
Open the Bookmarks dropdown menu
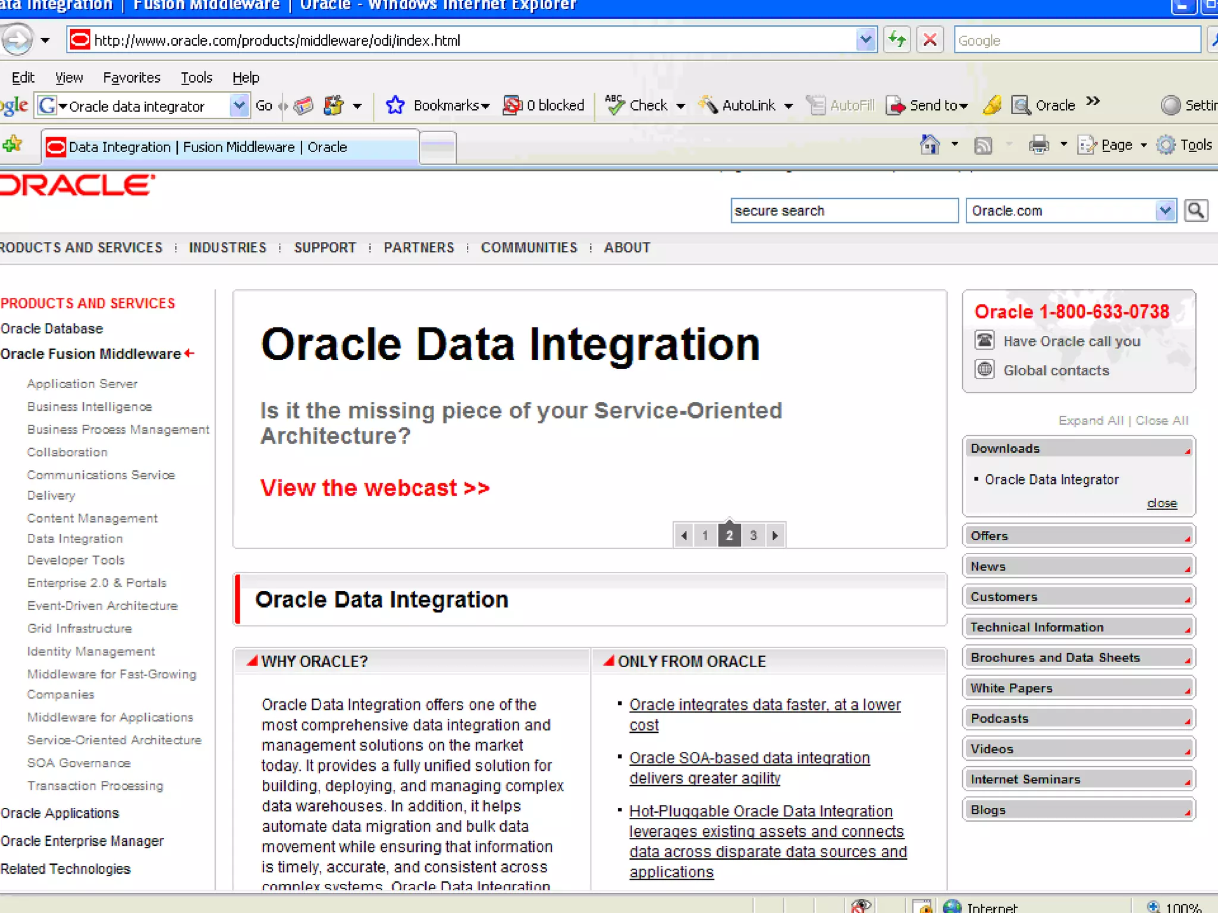tap(485, 106)
